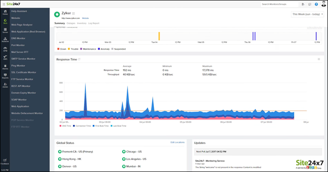Click Hong Kong location status icon
This screenshot has height=172, width=328.
pos(60,159)
